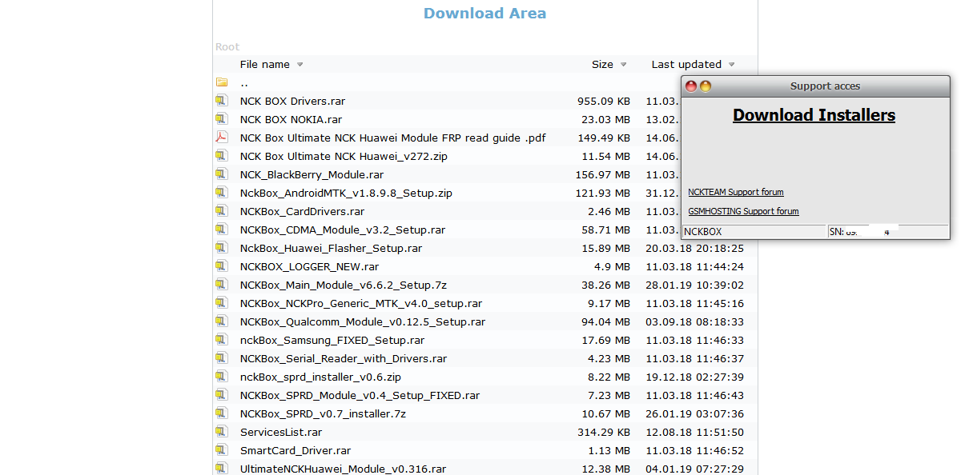
Task: Click archive icon beside NCK_BlackBerry_Module.rar
Action: [x=222, y=174]
